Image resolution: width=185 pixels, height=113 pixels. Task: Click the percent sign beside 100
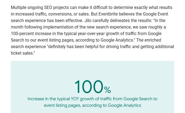108,90
